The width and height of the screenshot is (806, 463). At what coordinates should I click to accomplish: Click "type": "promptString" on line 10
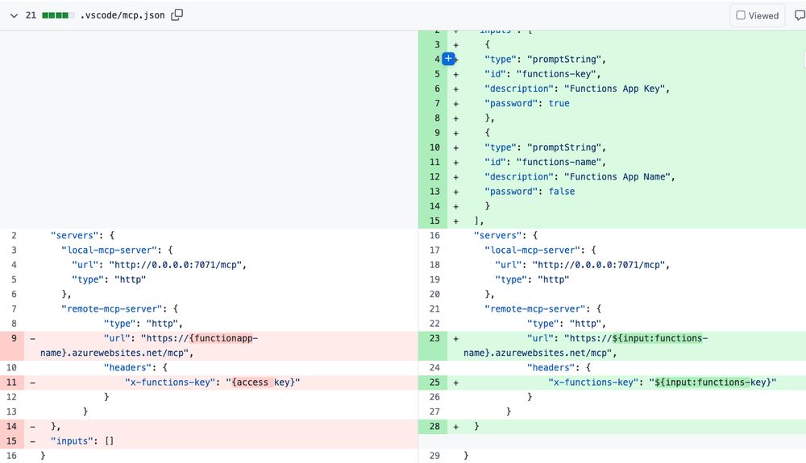[546, 147]
